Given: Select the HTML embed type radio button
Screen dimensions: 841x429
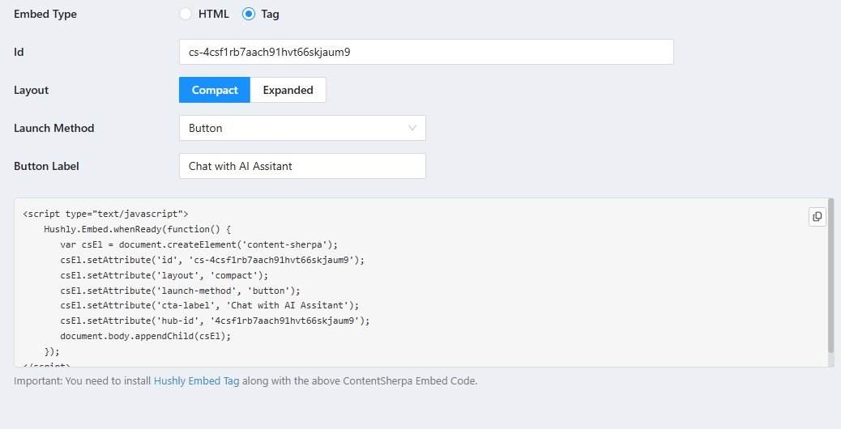Looking at the screenshot, I should (x=186, y=14).
